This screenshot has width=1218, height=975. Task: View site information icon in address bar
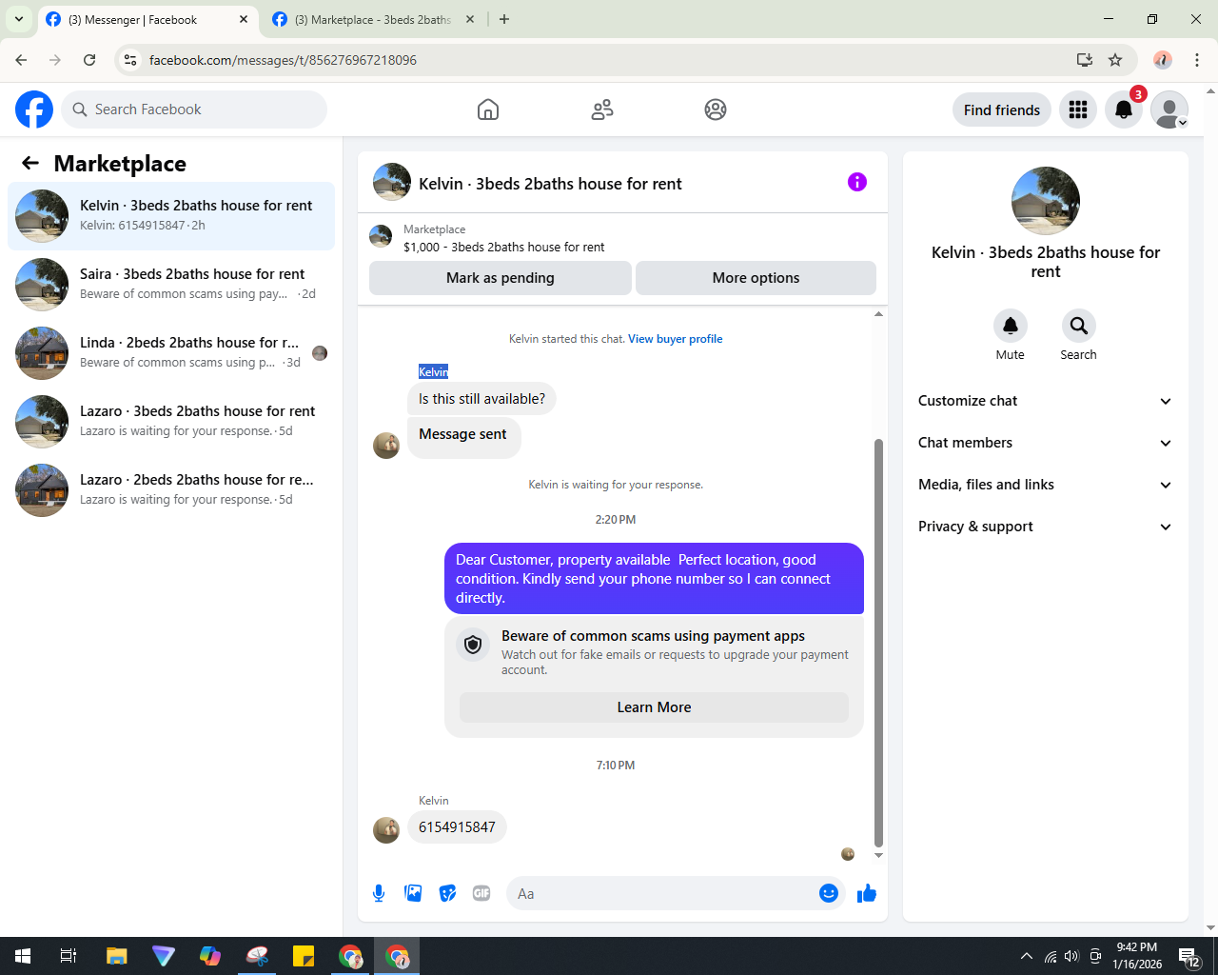coord(130,60)
